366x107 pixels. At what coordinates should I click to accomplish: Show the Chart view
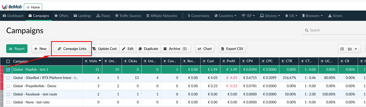205,49
